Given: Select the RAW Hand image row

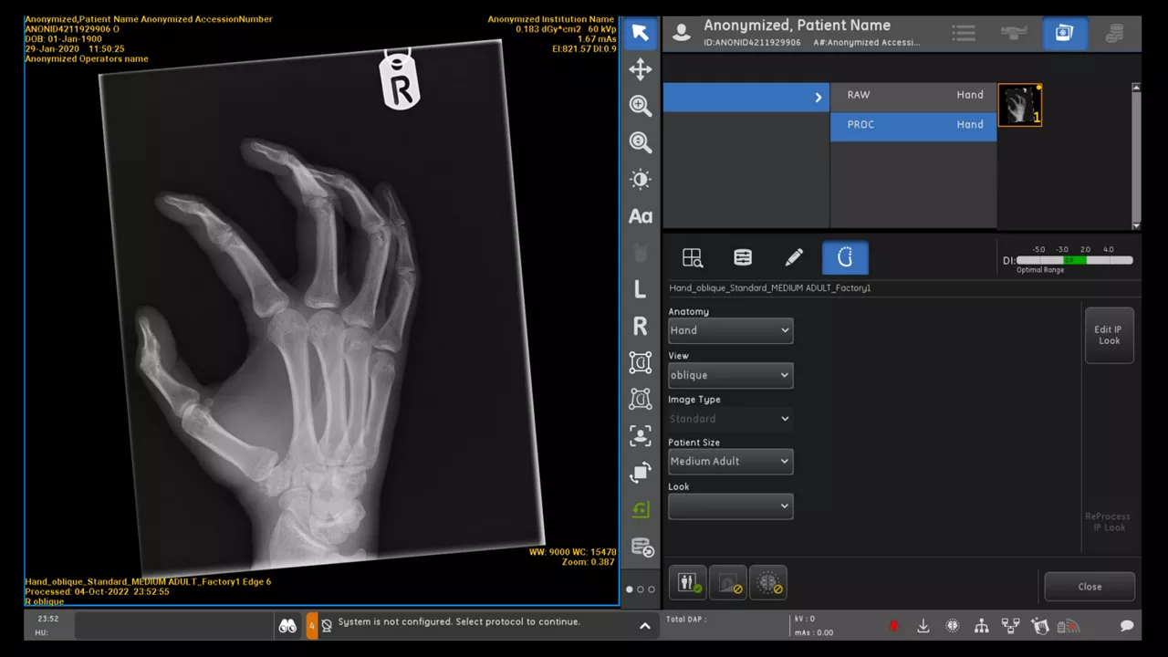Looking at the screenshot, I should click(913, 95).
